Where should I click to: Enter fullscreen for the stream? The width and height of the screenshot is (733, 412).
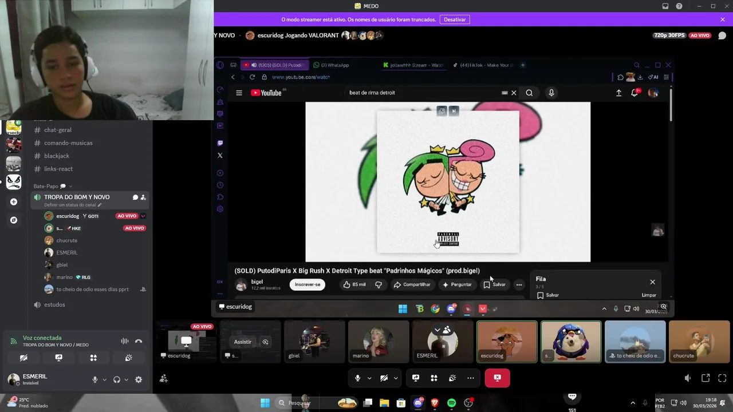(722, 378)
